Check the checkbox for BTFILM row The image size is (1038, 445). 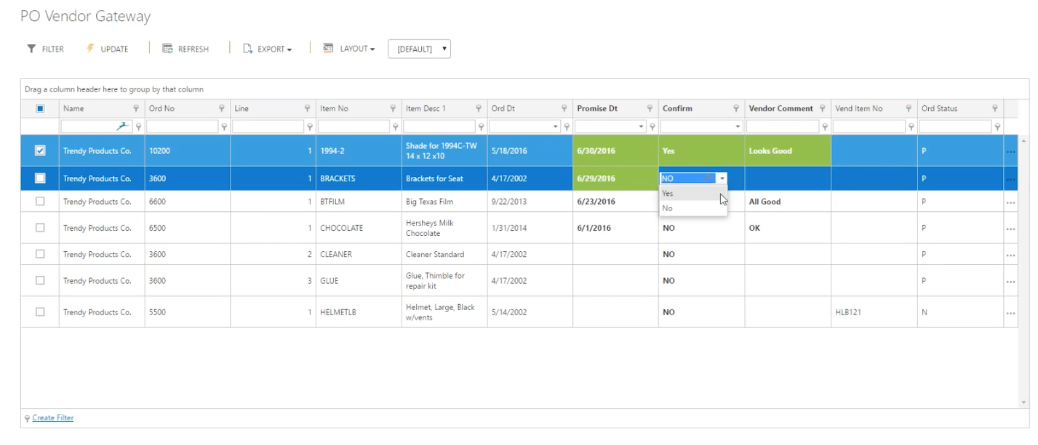tap(41, 202)
